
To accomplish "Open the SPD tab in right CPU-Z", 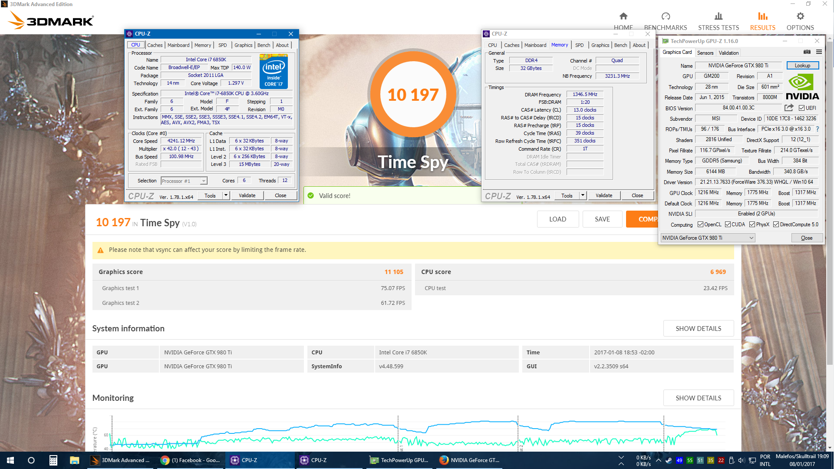I will pyautogui.click(x=579, y=45).
